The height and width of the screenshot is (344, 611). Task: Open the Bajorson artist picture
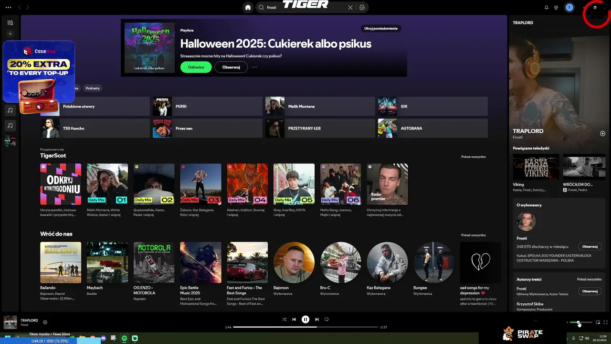point(294,262)
